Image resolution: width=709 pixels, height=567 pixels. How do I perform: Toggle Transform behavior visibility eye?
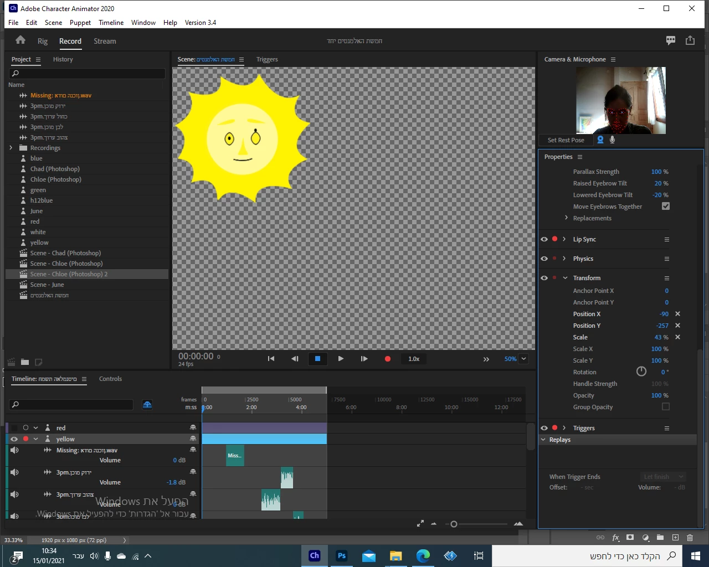(x=544, y=278)
